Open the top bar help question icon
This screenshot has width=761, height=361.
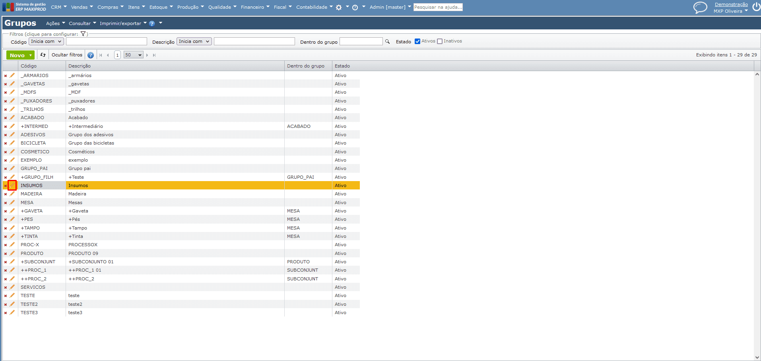(x=355, y=7)
